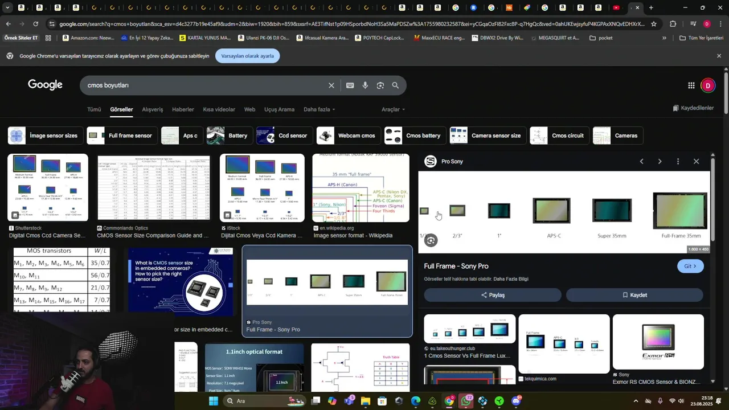This screenshot has height=410, width=729.
Task: Search this image with the Lens overlay icon
Action: (431, 240)
